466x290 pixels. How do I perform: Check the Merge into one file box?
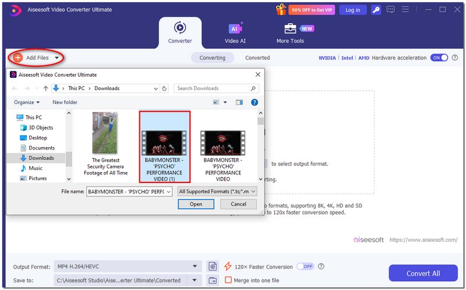pos(228,280)
